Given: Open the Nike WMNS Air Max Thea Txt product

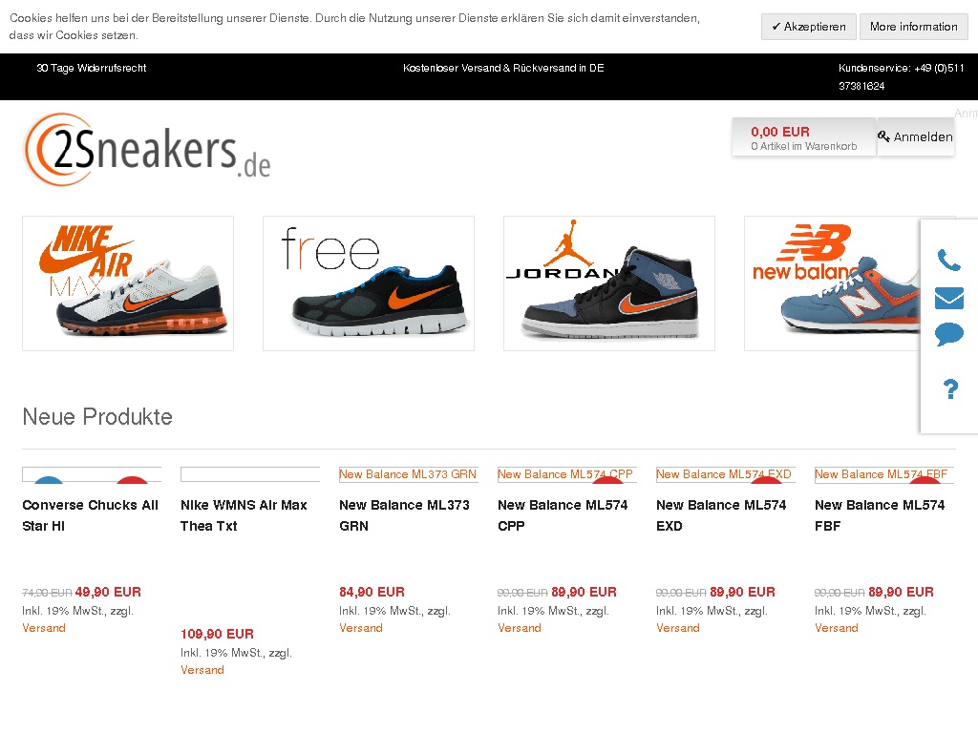Looking at the screenshot, I should [244, 515].
